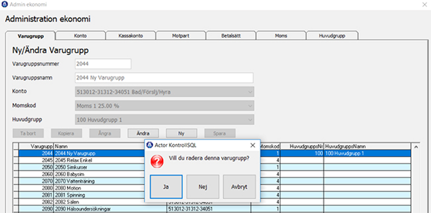Click the Ny button

pyautogui.click(x=181, y=133)
